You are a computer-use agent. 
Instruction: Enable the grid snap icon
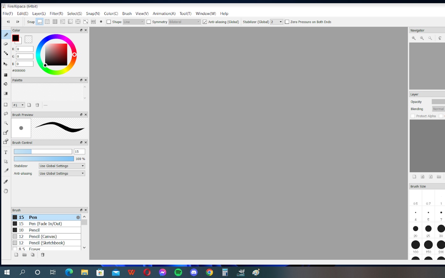click(55, 22)
